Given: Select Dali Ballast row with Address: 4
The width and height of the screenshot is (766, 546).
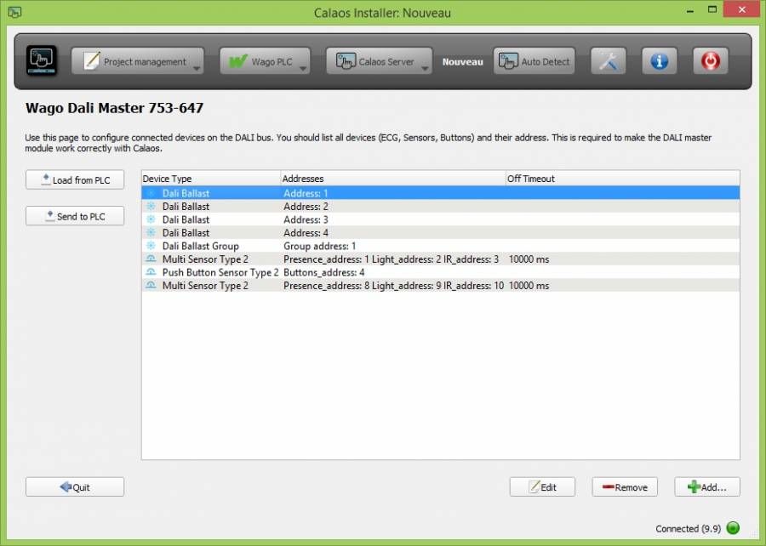Looking at the screenshot, I should pyautogui.click(x=441, y=233).
